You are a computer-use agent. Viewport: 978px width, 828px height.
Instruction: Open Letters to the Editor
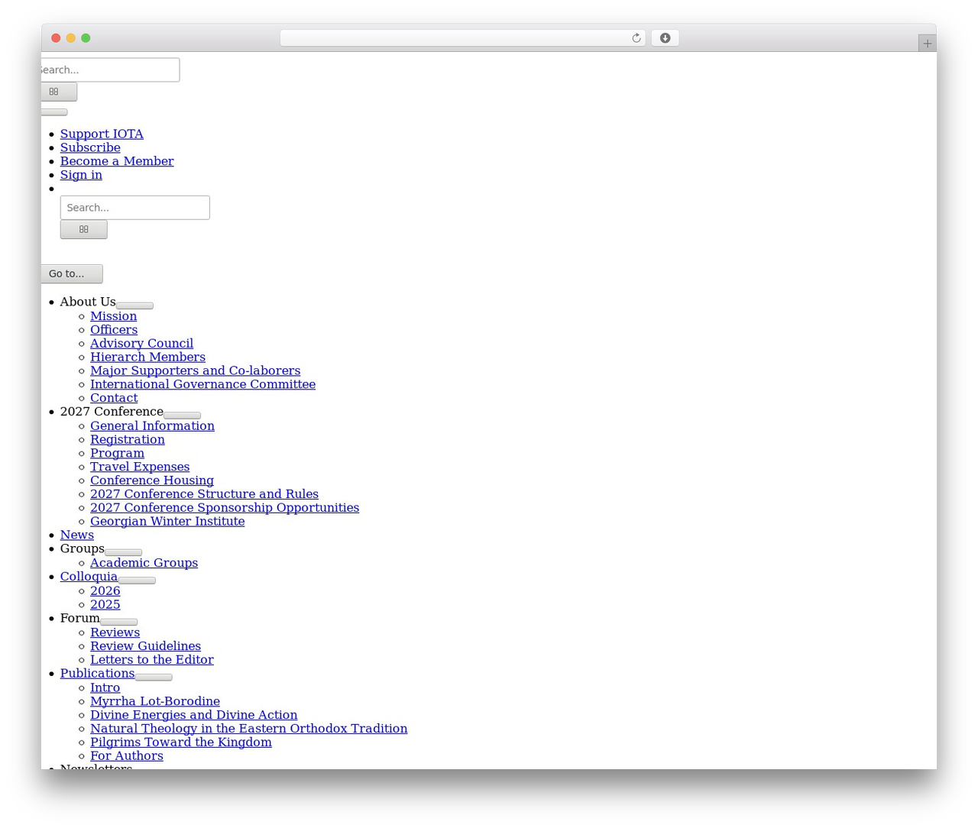click(x=152, y=660)
